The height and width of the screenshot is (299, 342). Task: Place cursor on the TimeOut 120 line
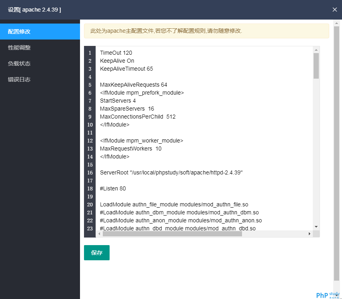tap(116, 53)
